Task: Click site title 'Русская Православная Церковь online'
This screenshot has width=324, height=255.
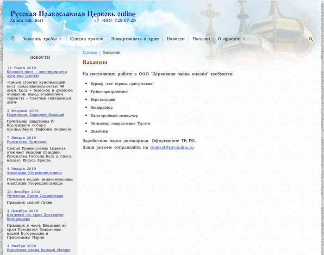Action: click(73, 14)
